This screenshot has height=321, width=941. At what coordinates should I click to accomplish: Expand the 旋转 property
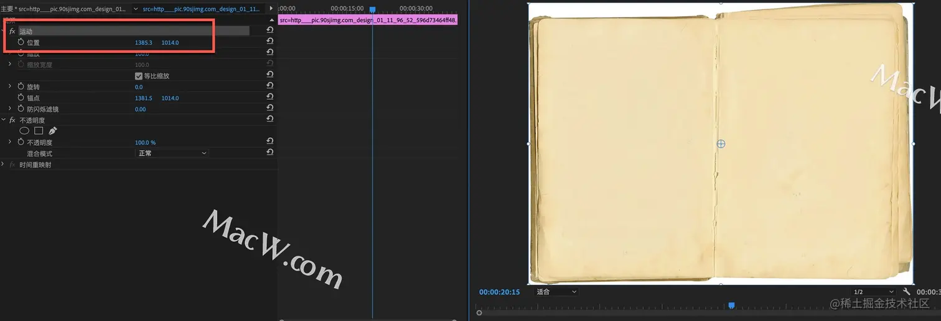coord(10,87)
